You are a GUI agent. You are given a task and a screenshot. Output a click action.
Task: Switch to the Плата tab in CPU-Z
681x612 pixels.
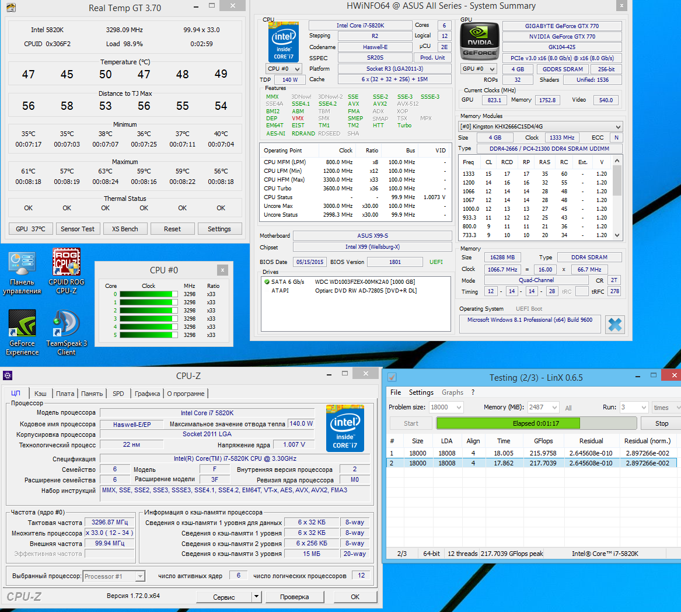pos(65,394)
